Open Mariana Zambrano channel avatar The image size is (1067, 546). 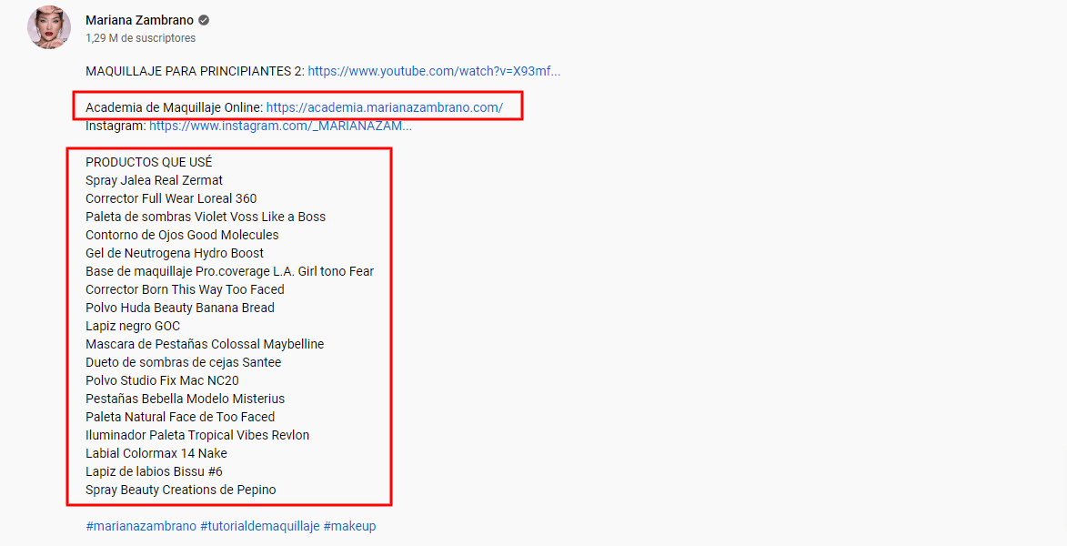pos(49,27)
